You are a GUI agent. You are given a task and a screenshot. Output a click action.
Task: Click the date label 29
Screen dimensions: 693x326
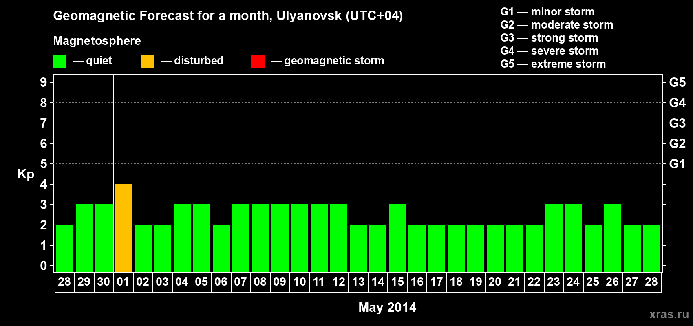[84, 282]
